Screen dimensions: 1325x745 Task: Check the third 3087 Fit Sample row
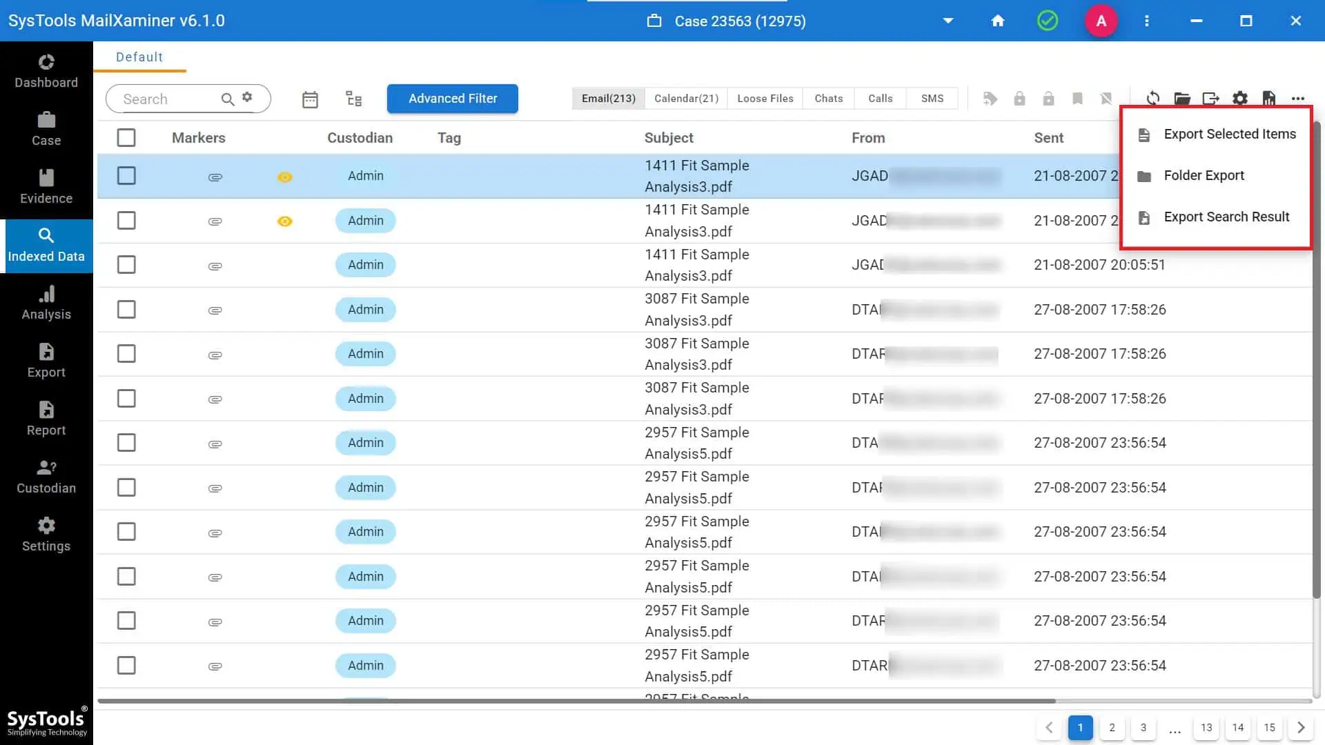(126, 399)
